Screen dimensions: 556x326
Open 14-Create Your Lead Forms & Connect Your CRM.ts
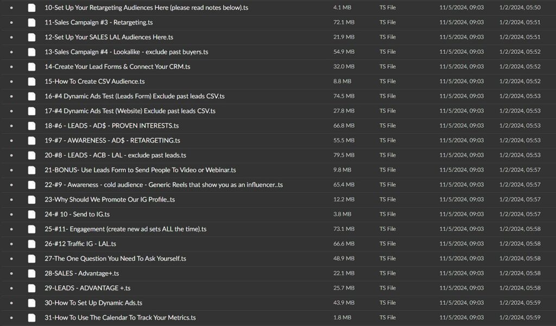(x=117, y=66)
